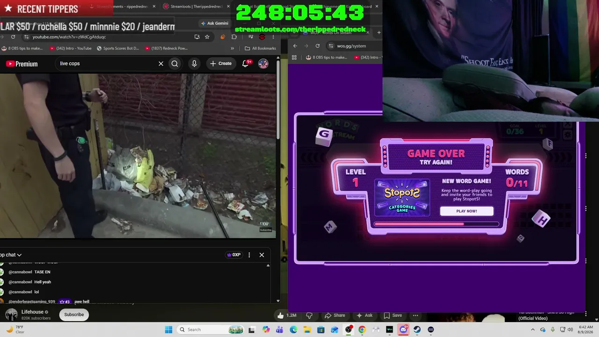Switch to the Streamloots Therippedredneck tab

[x=197, y=7]
